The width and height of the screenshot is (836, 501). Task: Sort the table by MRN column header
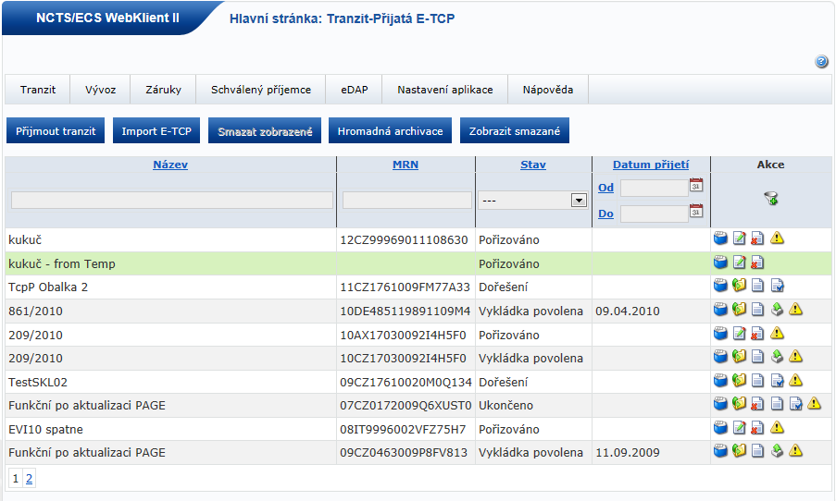[406, 165]
